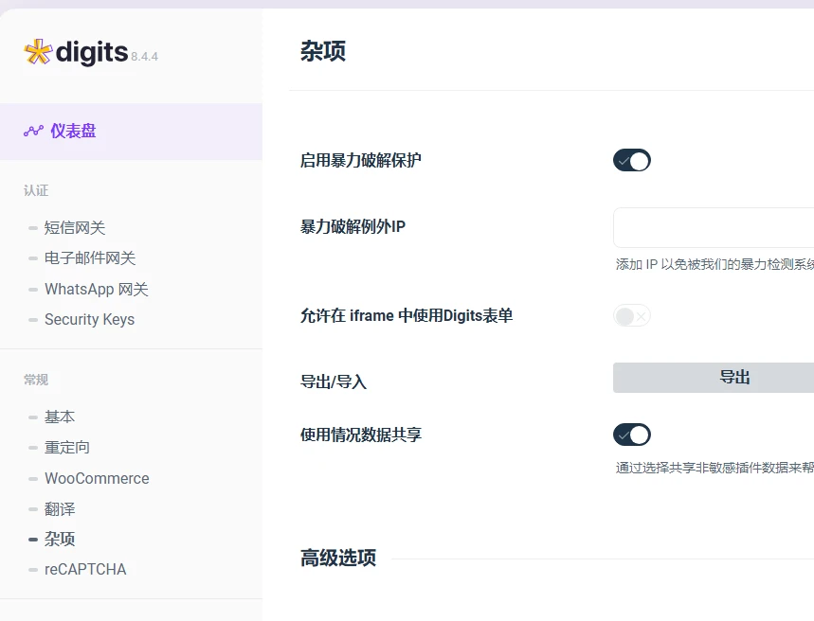Open the 基本 settings page
Viewport: 814px width, 621px height.
(x=60, y=417)
